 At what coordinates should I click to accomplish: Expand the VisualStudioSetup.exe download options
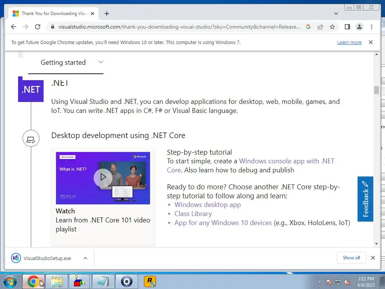85,258
